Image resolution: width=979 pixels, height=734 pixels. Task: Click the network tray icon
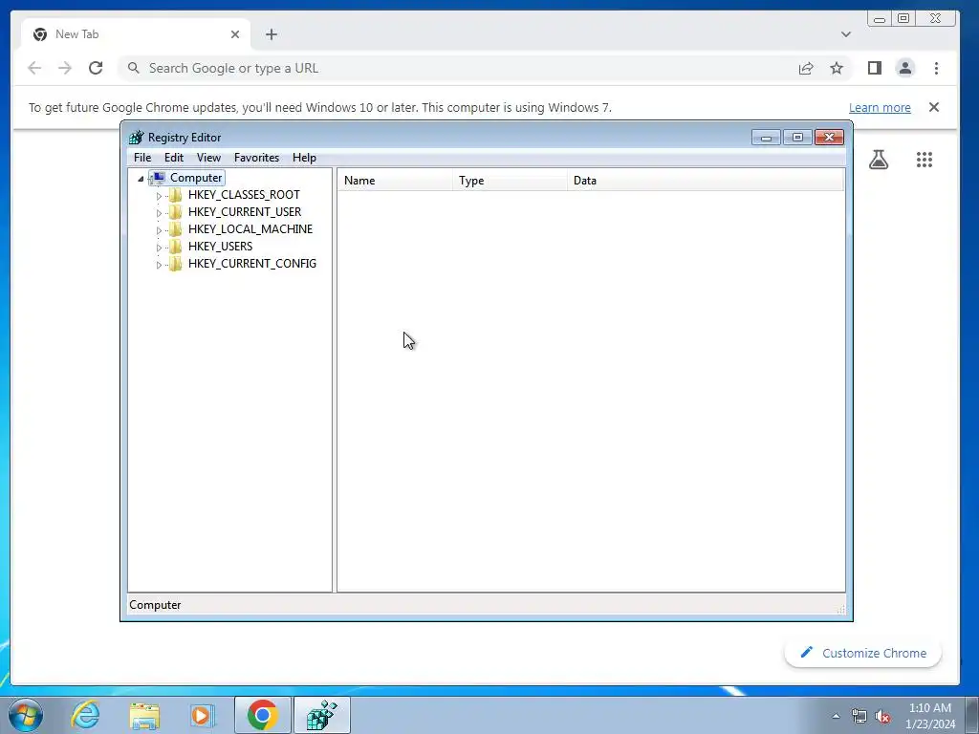[859, 717]
